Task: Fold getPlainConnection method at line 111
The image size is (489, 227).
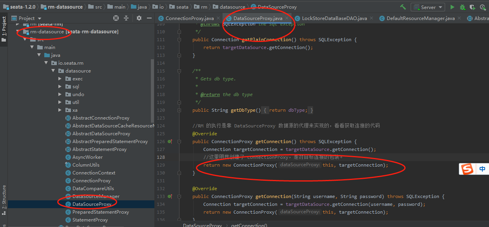Action: coord(179,39)
